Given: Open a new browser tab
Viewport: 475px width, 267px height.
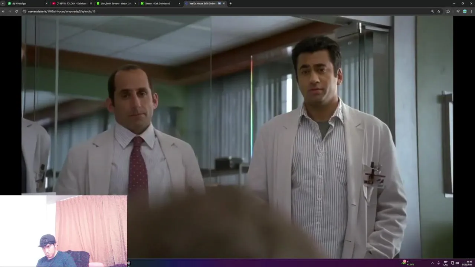Looking at the screenshot, I should (x=230, y=3).
